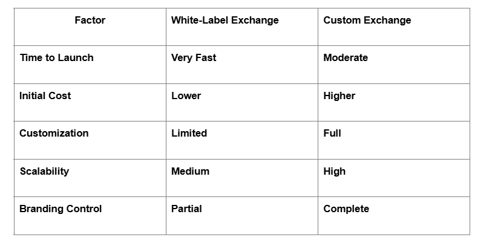Select the Limited cell

(x=189, y=134)
